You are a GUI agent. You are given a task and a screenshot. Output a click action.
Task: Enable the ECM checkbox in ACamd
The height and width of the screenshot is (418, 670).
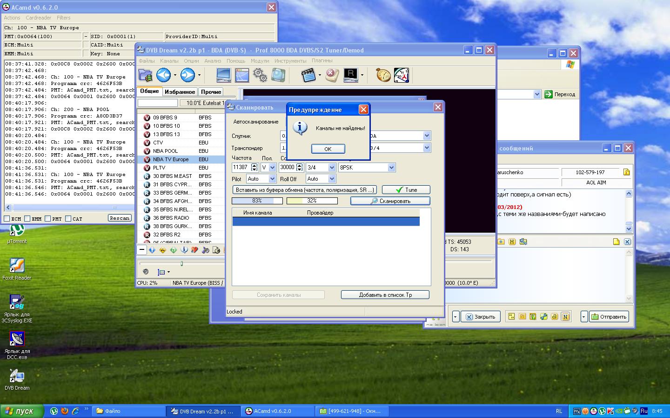click(x=7, y=218)
